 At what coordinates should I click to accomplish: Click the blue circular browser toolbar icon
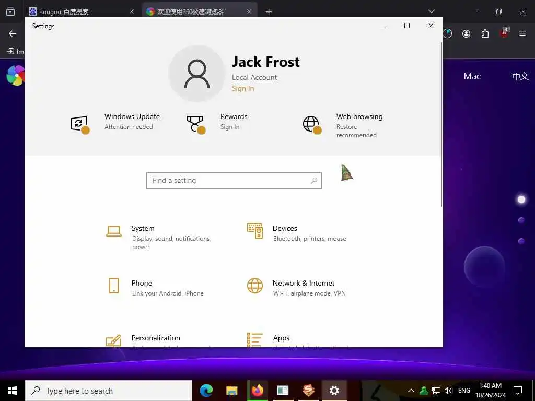click(447, 33)
